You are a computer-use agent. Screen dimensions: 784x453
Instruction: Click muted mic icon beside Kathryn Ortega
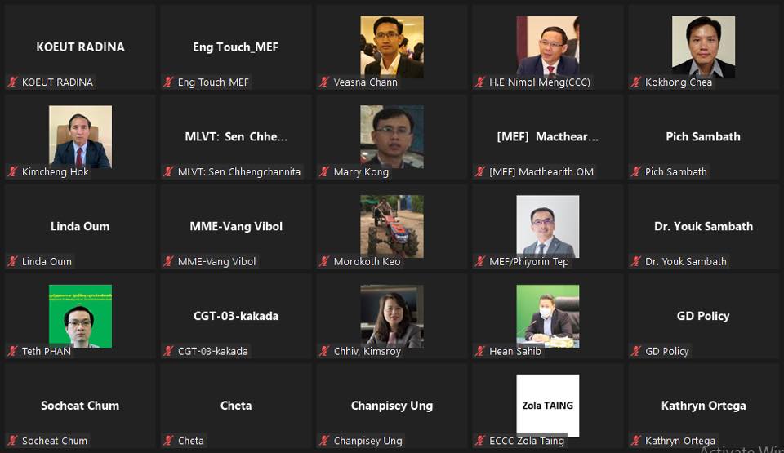636,441
